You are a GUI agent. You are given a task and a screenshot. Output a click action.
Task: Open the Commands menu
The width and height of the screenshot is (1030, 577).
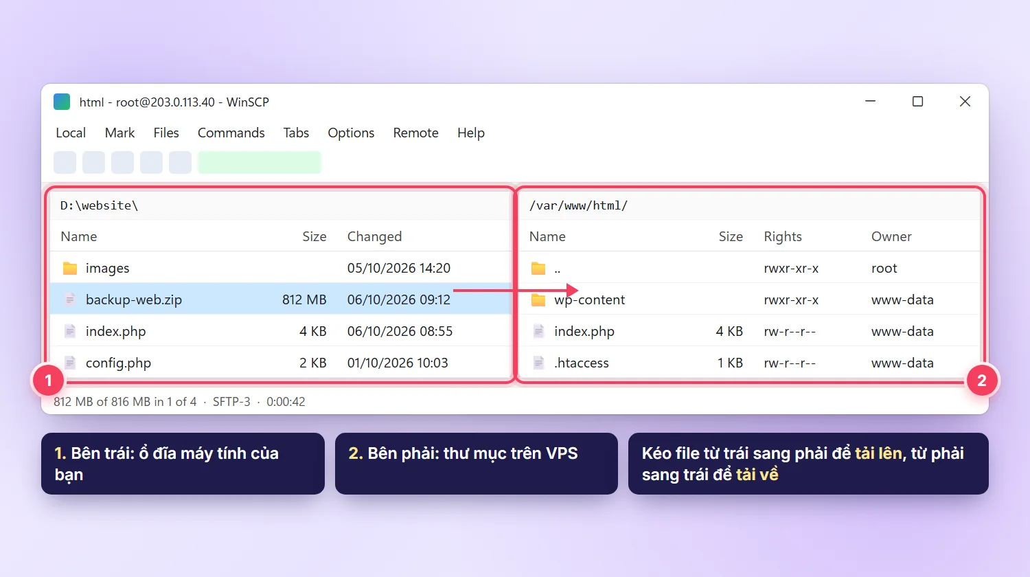click(x=231, y=133)
